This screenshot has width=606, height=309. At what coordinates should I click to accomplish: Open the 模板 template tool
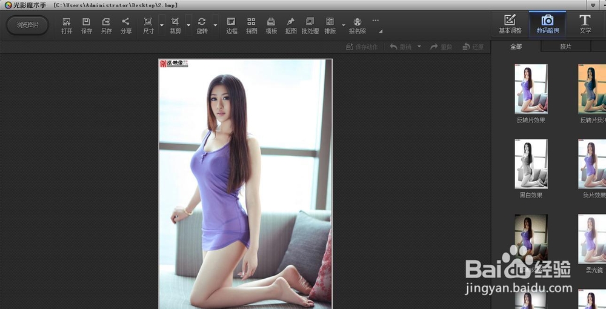pos(271,26)
